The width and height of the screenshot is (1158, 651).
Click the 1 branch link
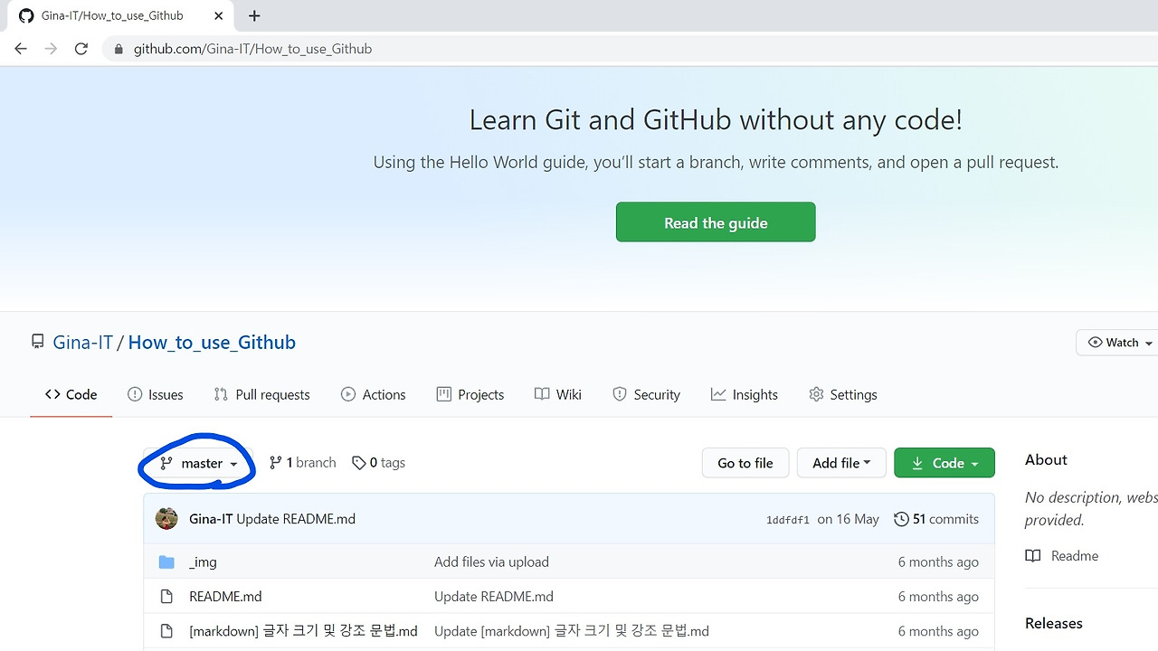(x=302, y=462)
